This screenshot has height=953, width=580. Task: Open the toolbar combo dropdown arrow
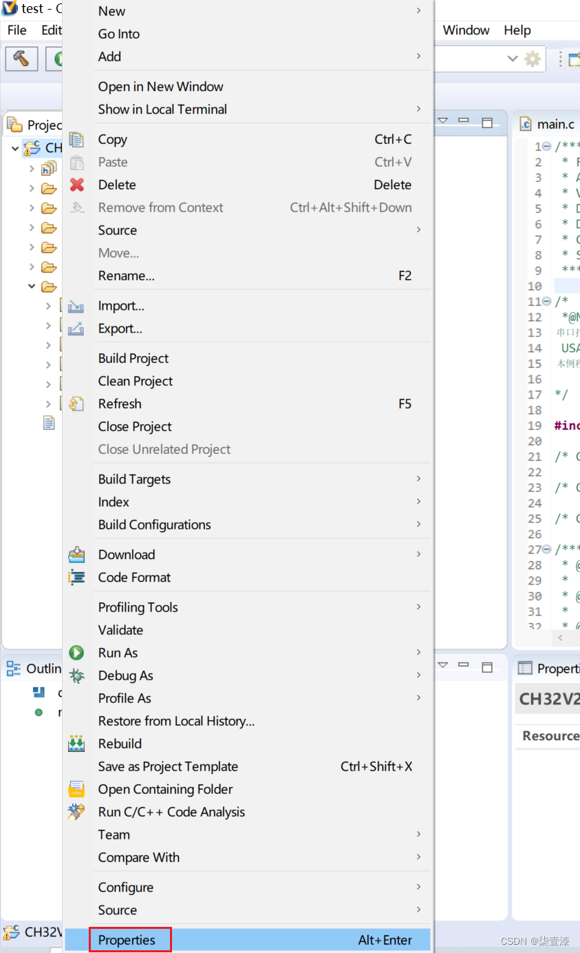512,59
